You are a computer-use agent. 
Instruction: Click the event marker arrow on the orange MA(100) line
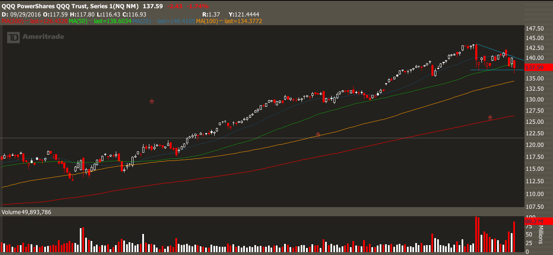[318, 134]
